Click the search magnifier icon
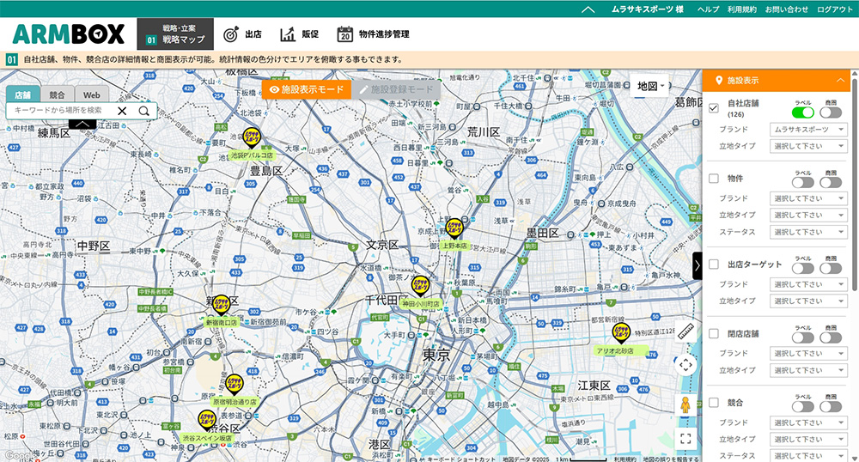The image size is (859, 462). point(144,111)
